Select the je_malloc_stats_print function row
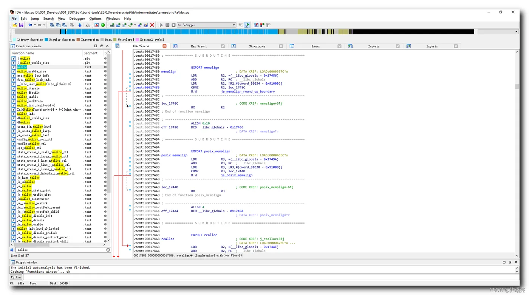 coord(59,190)
